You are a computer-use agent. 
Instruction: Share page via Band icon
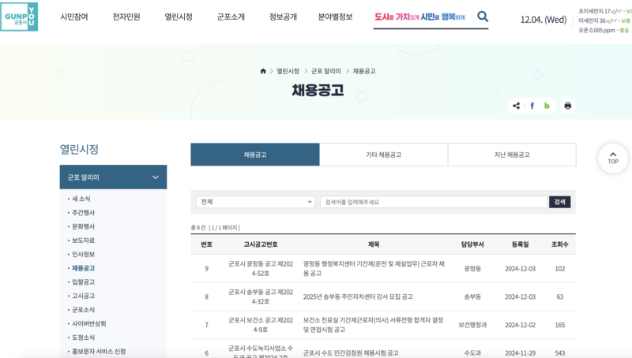(x=547, y=106)
